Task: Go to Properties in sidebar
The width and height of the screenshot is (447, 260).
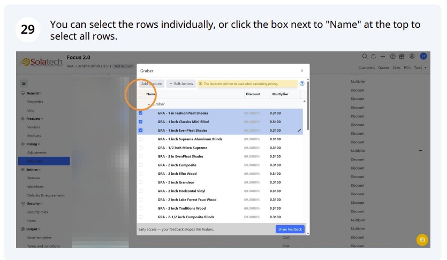Action: 35,102
